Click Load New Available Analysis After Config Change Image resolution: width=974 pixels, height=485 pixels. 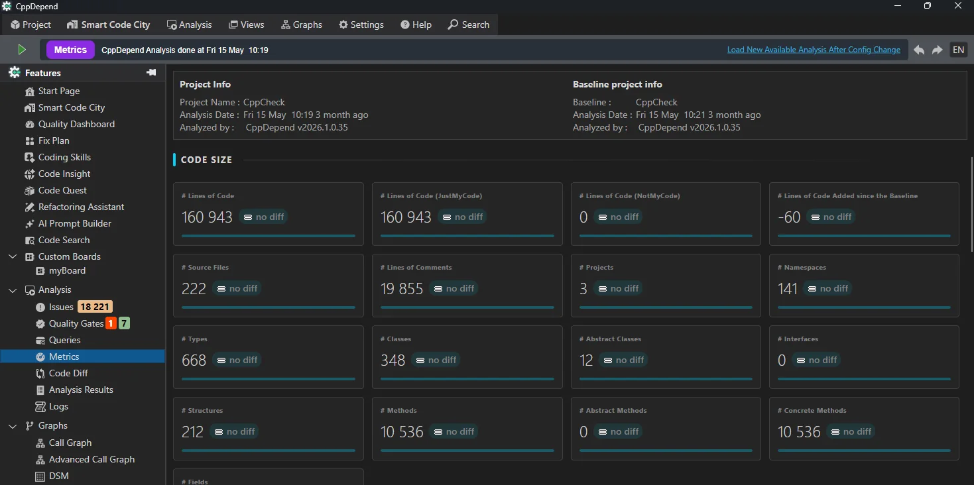pyautogui.click(x=814, y=50)
